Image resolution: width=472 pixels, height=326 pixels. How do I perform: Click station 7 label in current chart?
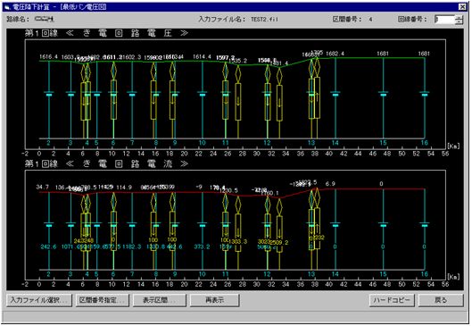pyautogui.click(x=132, y=274)
